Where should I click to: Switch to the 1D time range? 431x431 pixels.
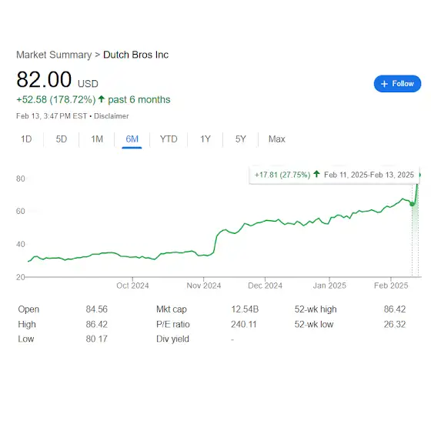click(26, 139)
